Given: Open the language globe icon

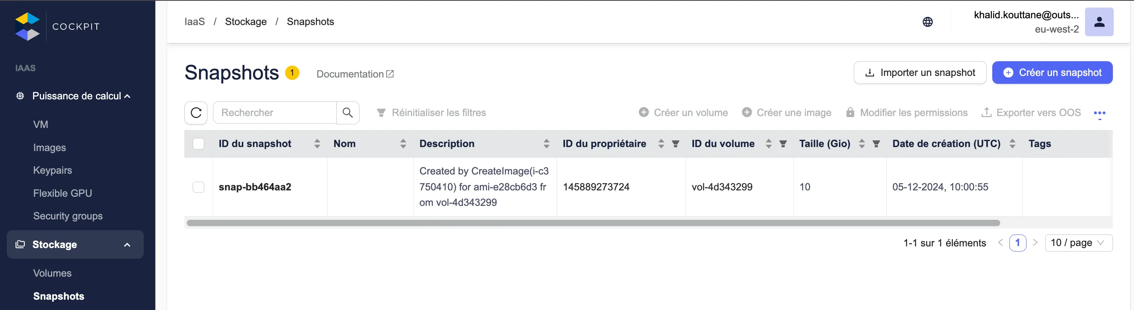Looking at the screenshot, I should click(x=927, y=22).
